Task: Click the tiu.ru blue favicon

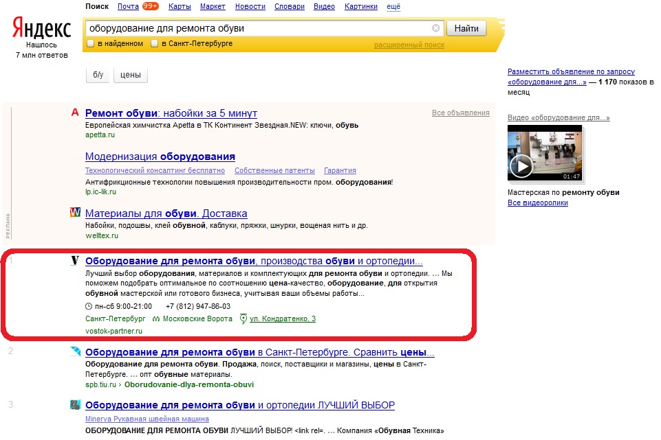Action: [75, 351]
